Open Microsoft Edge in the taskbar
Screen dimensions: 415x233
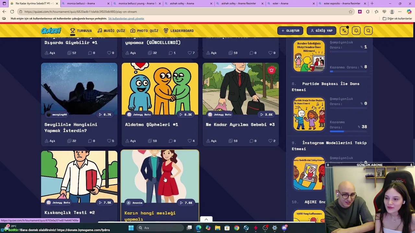point(198,228)
